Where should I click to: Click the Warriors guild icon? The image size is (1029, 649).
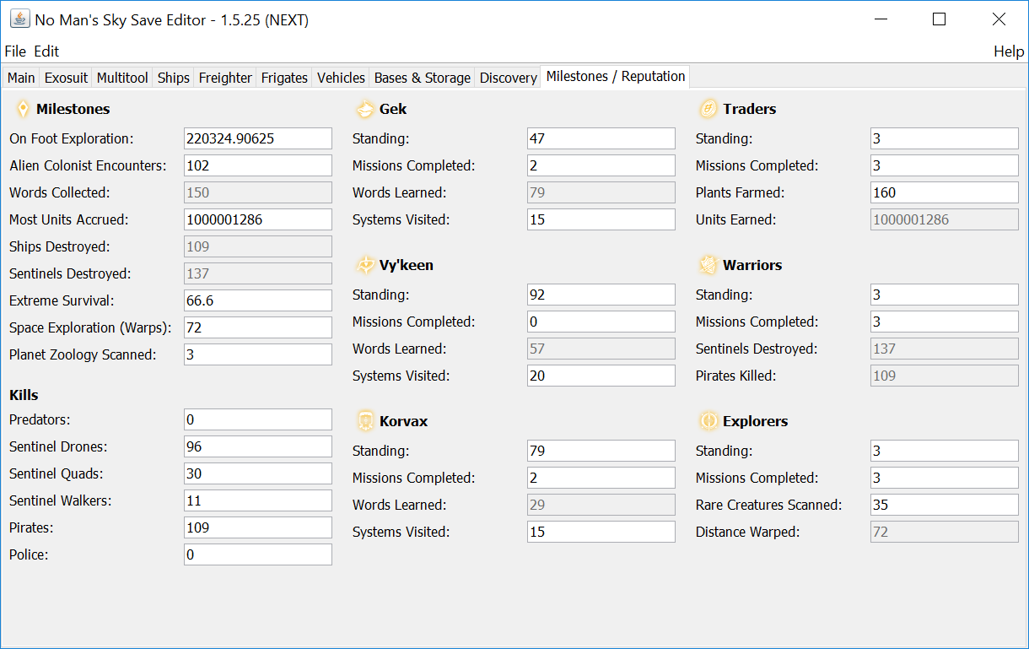point(708,265)
